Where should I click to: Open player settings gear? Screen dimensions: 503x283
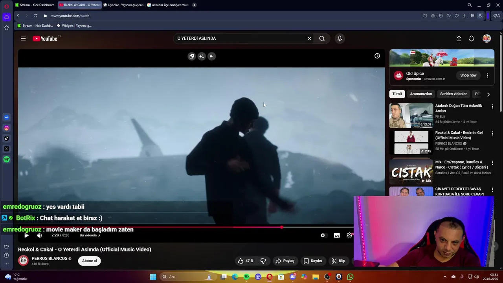click(349, 235)
